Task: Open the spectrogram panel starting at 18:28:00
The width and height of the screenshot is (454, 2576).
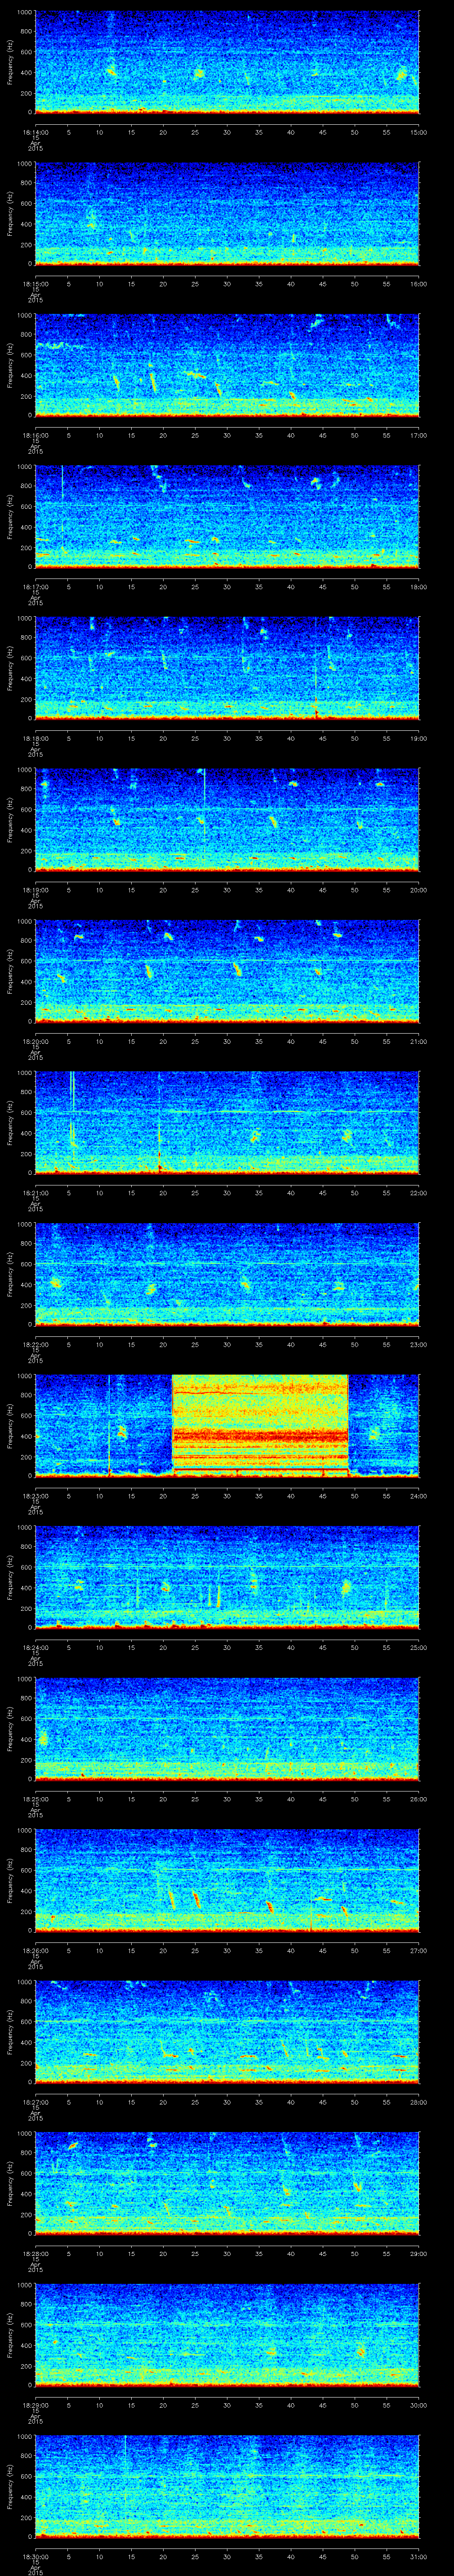Action: (x=227, y=2183)
